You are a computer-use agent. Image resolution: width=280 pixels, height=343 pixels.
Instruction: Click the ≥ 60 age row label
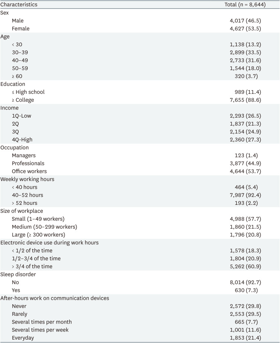pyautogui.click(x=17, y=76)
